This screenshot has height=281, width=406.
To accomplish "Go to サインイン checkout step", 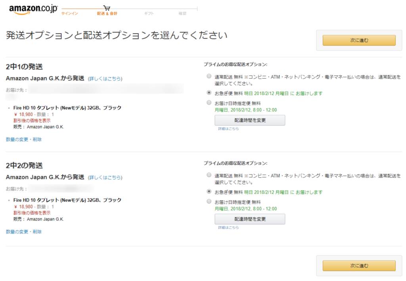I will (x=69, y=13).
